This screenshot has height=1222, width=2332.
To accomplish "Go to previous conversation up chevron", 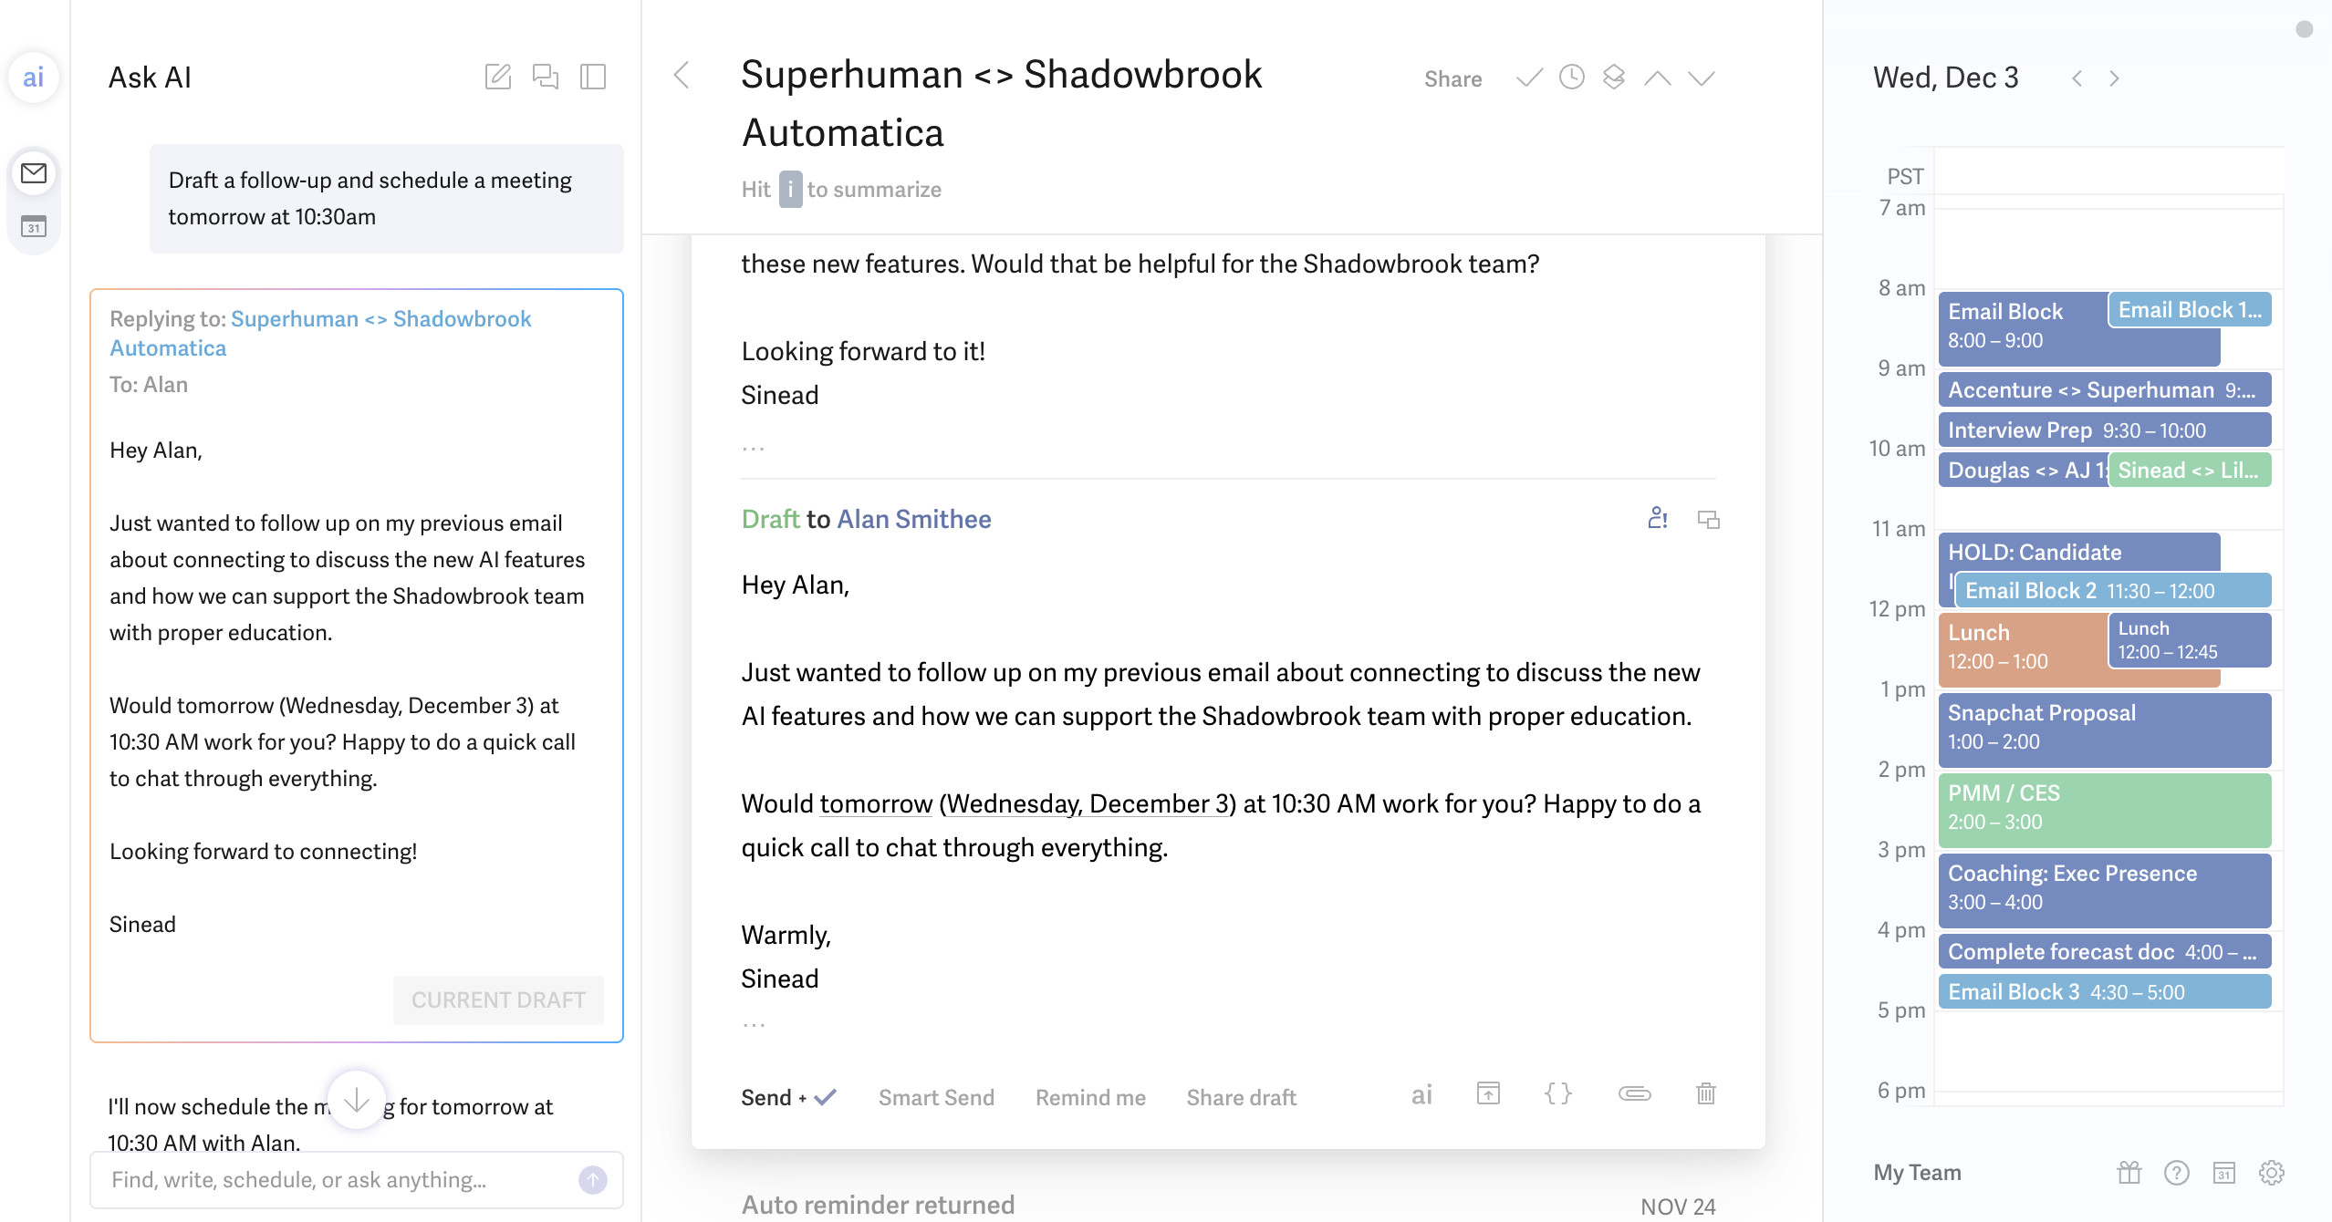I will point(1657,78).
